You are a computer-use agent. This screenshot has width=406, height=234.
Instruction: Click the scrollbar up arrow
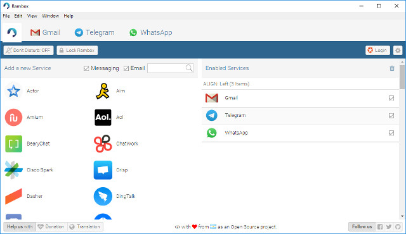[x=402, y=62]
